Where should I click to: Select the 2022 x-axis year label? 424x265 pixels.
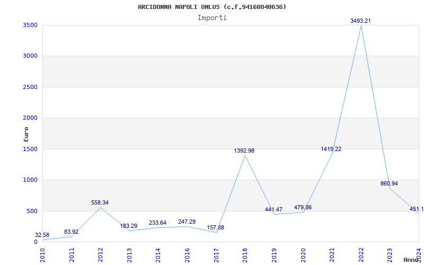361,255
